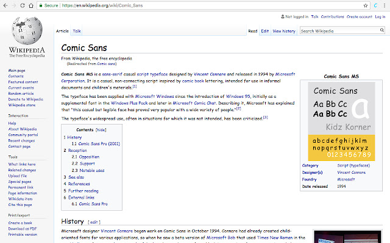Hide the Contents table using hide toggle

[x=101, y=129]
